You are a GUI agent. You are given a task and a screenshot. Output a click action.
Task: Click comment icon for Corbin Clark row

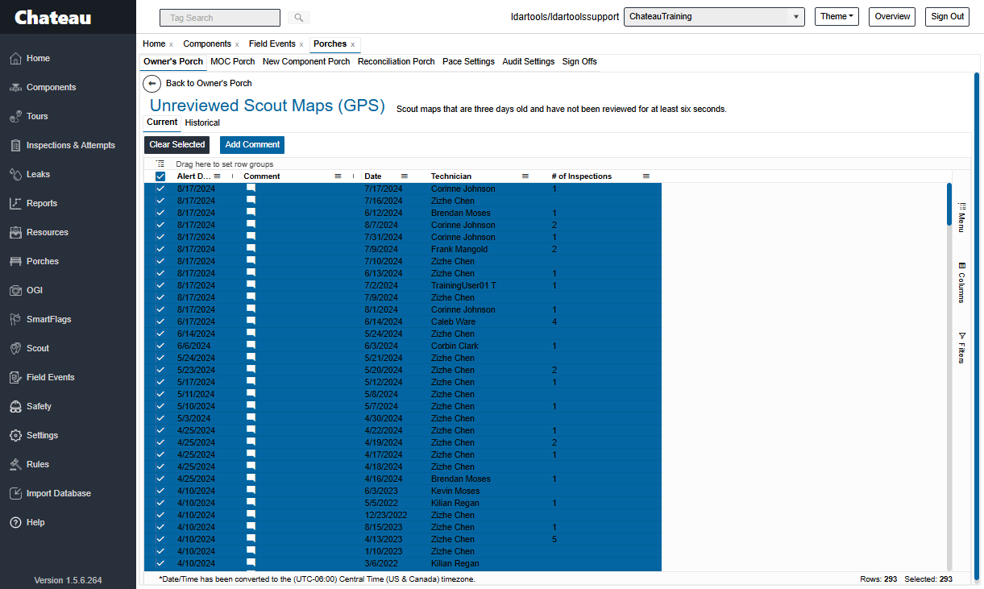[251, 346]
